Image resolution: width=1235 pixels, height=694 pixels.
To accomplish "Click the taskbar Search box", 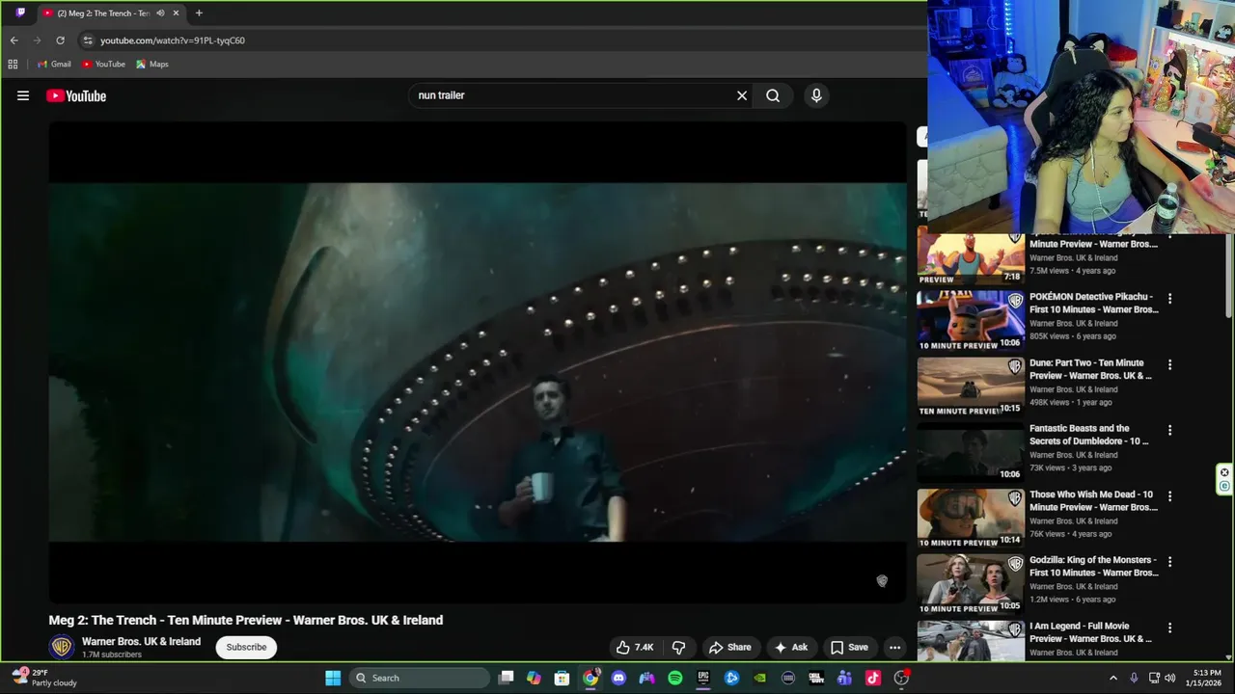I will pos(420,678).
